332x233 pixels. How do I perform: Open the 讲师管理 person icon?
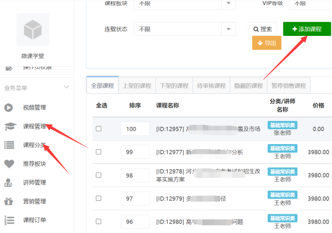tap(8, 183)
